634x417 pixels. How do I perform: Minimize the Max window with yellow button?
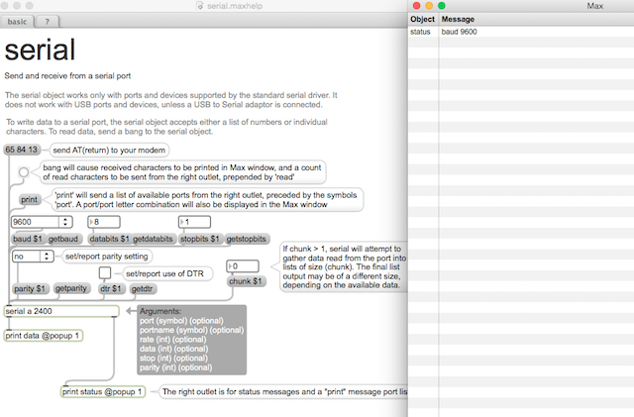tap(429, 6)
